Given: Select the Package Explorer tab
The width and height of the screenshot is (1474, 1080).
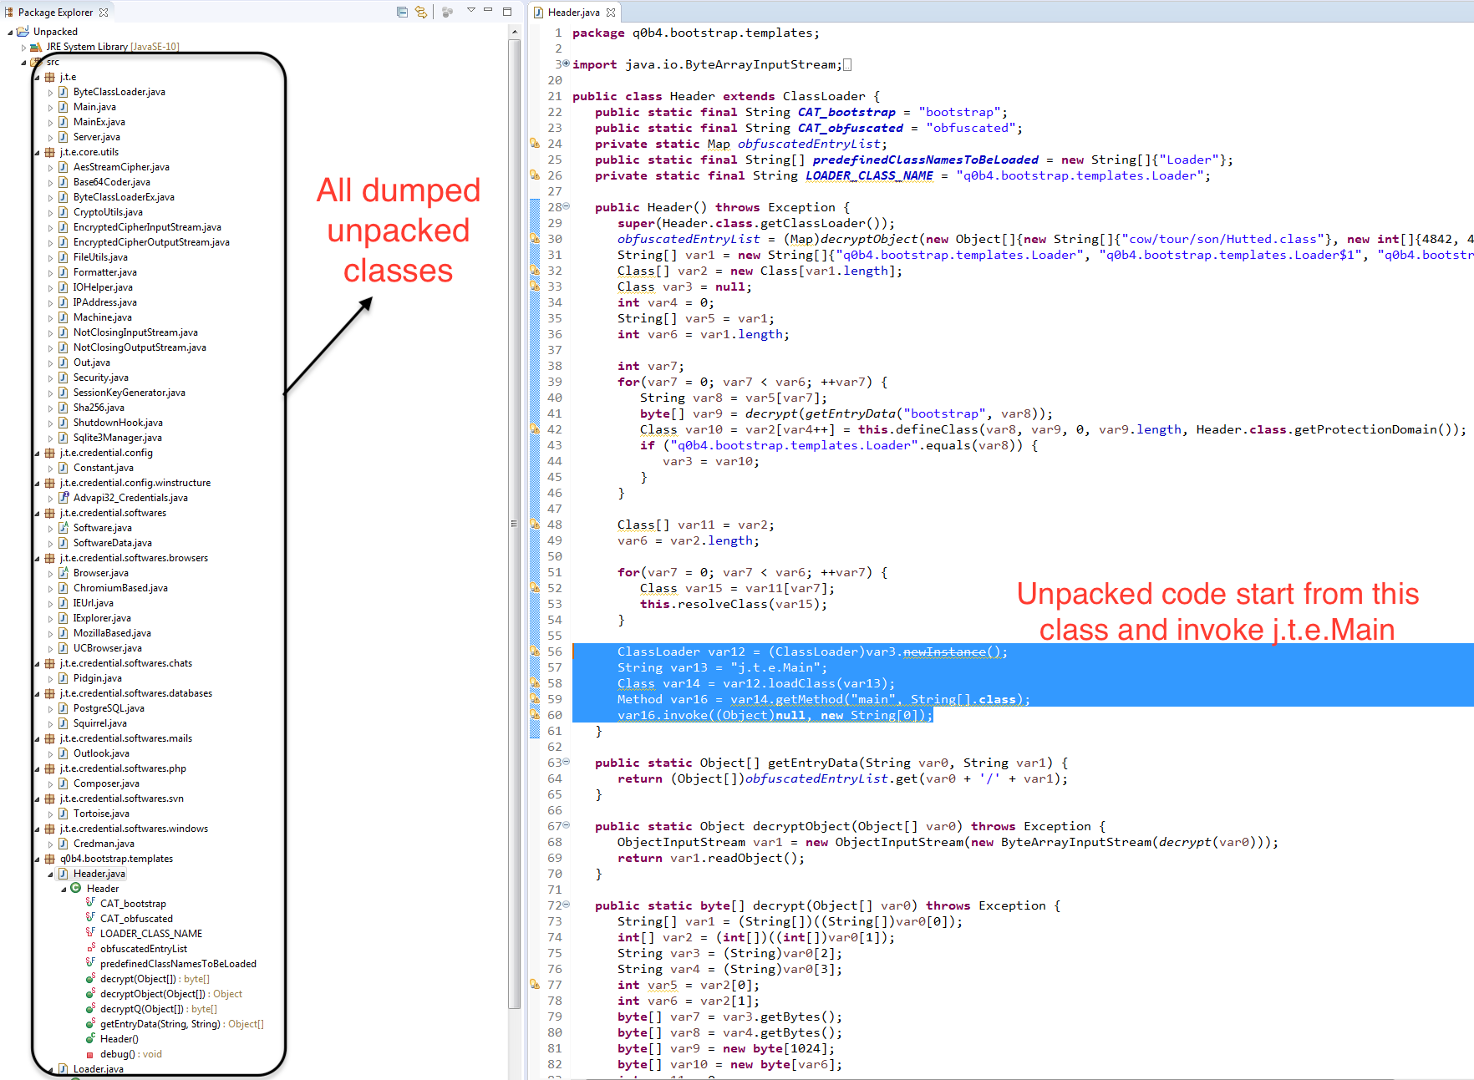Looking at the screenshot, I should pyautogui.click(x=55, y=13).
